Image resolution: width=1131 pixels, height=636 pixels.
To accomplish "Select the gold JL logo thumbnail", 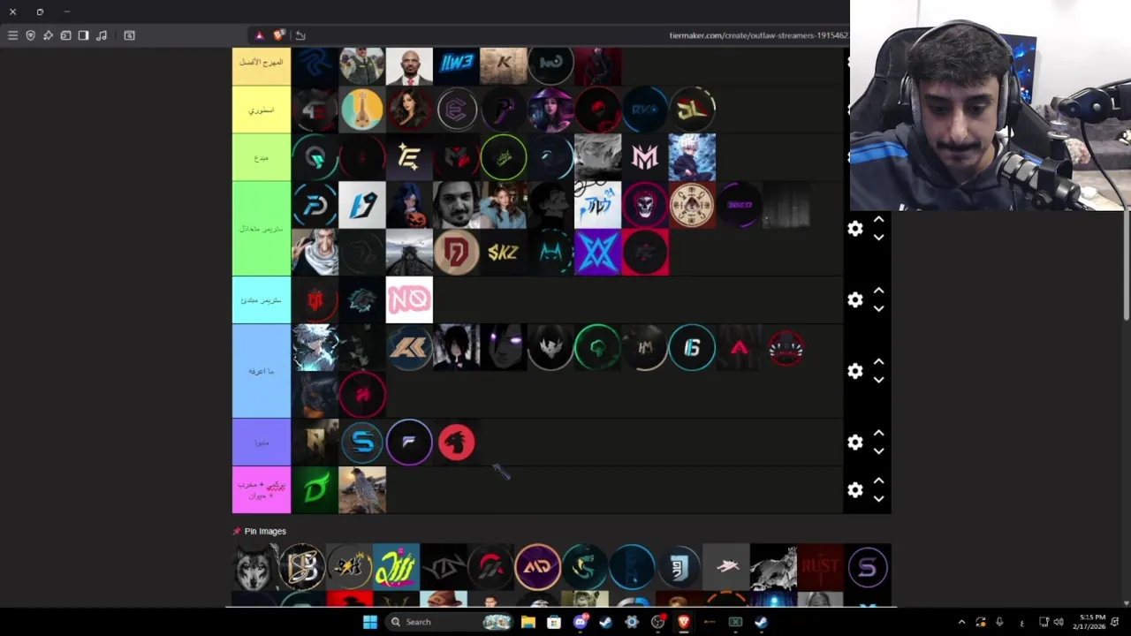I will pos(692,110).
